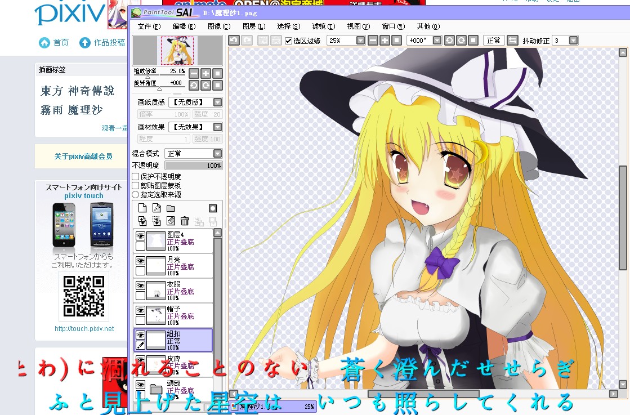Zoom out using toolbar minus button
The image size is (630, 415).
(x=373, y=40)
